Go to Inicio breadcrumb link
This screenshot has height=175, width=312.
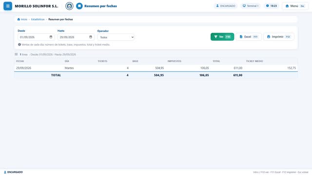[22, 19]
